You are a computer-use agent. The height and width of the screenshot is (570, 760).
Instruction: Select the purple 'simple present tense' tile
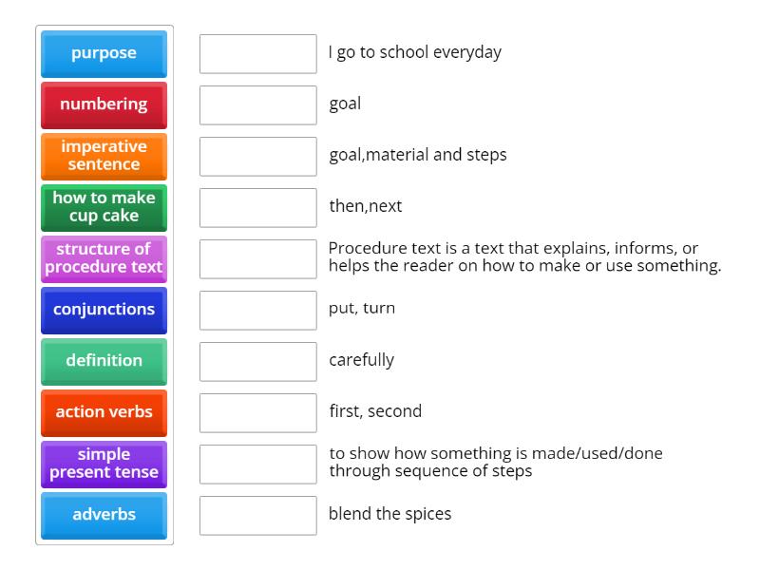[x=104, y=464]
